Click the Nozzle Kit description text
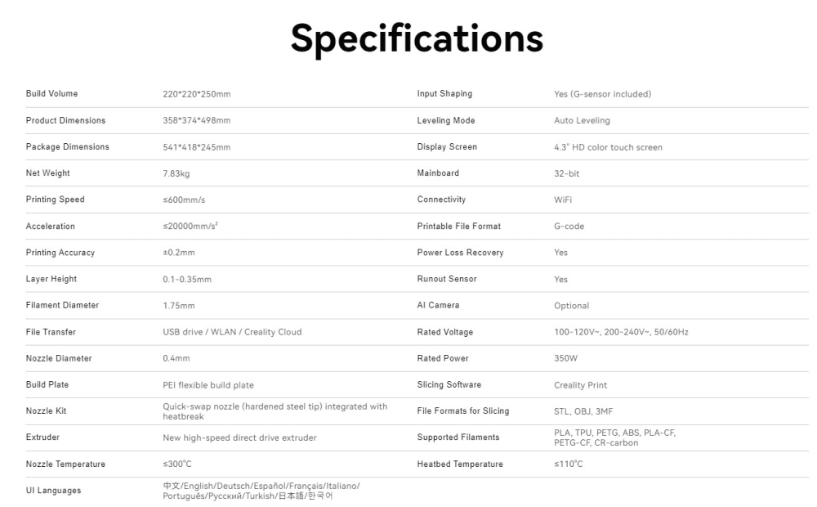This screenshot has width=817, height=507. [275, 411]
